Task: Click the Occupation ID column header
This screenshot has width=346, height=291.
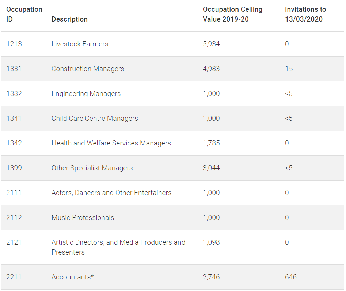Action: coord(24,14)
